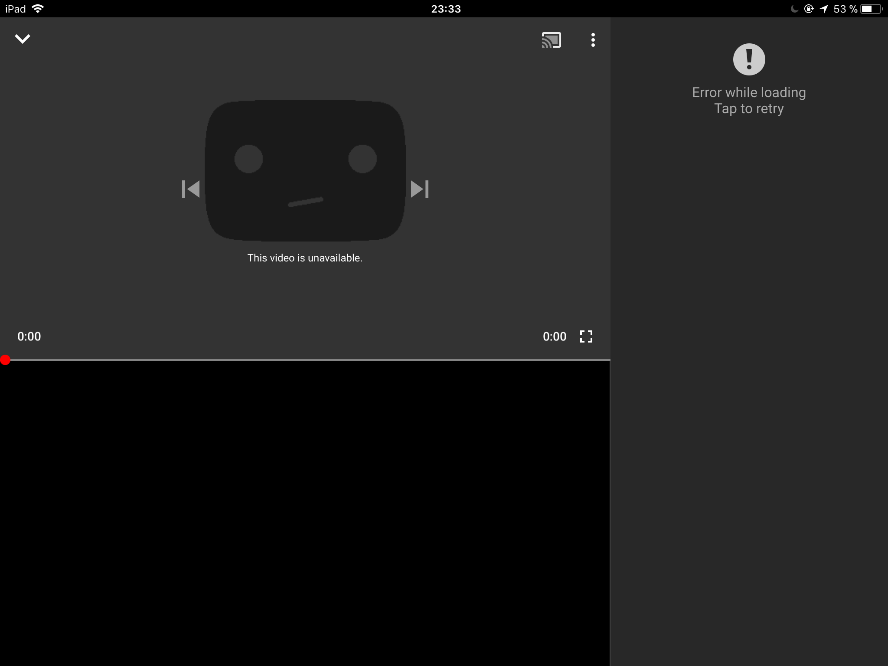This screenshot has width=888, height=666.
Task: Enter fullscreen mode
Action: tap(587, 336)
